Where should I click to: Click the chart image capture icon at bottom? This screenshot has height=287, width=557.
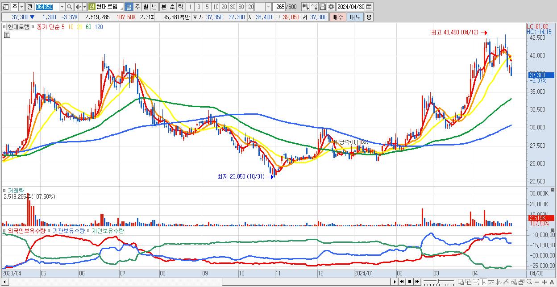(x=521, y=282)
